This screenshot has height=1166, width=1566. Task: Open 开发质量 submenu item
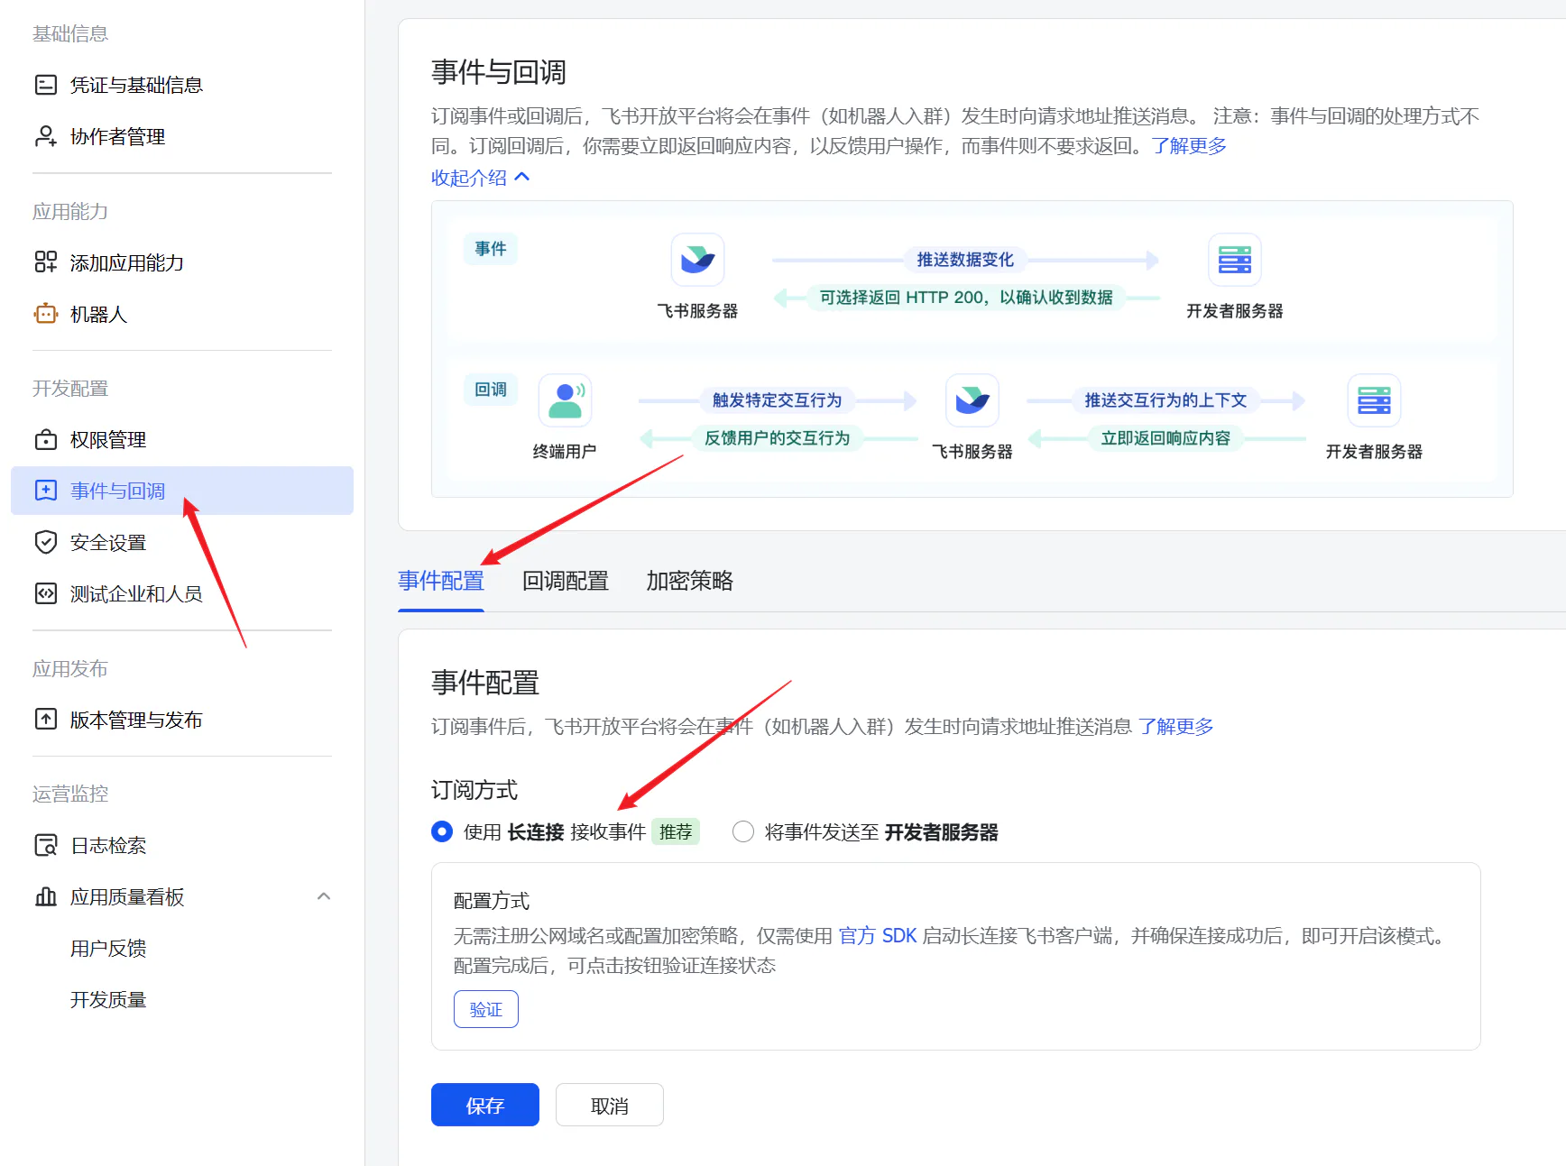point(108,999)
